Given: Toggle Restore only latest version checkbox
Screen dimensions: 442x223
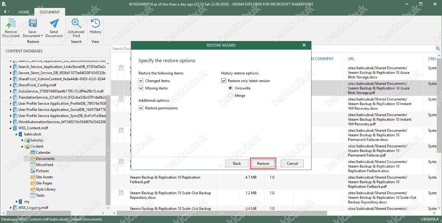Looking at the screenshot, I should 224,81.
